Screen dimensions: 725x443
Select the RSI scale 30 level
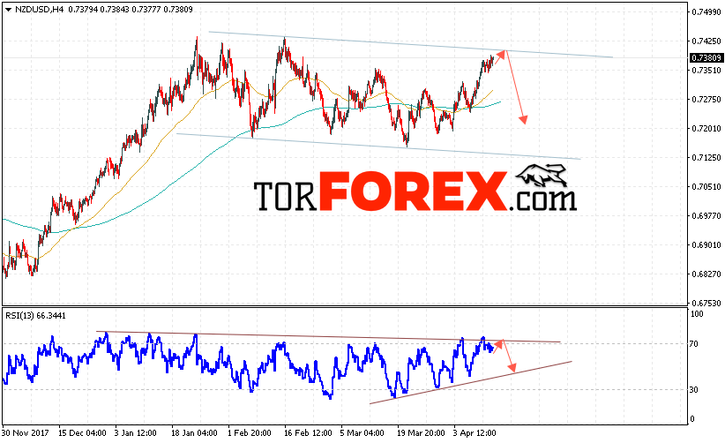694,390
